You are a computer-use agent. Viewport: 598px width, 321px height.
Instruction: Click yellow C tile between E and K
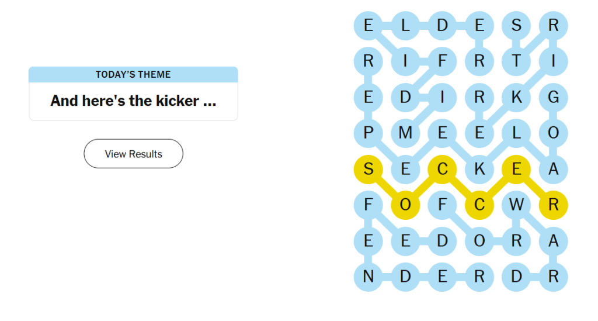coord(443,169)
